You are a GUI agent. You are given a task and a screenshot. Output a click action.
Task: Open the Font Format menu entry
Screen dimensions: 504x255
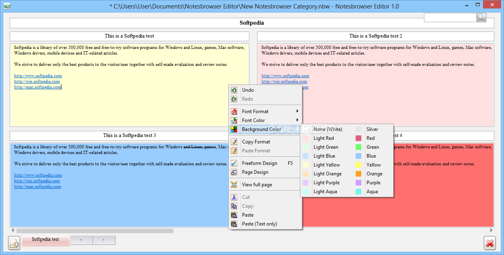(266, 112)
